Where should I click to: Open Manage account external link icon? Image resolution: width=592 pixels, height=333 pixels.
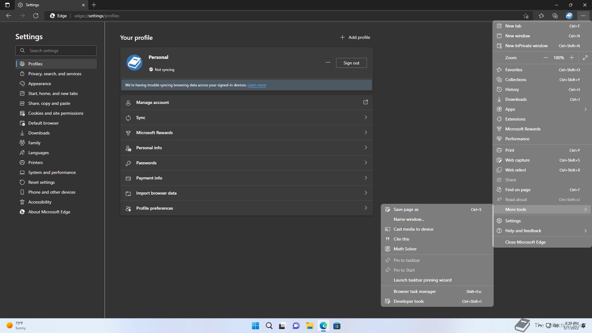point(365,102)
